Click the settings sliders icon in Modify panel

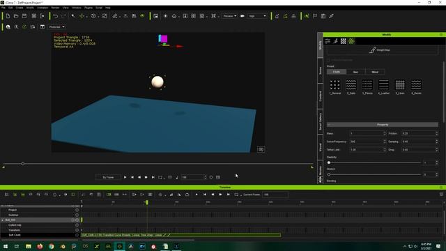(x=328, y=41)
